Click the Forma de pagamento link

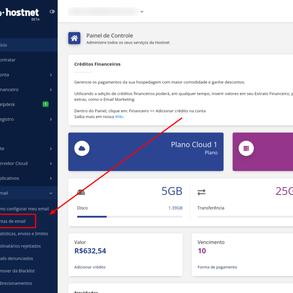217,267
